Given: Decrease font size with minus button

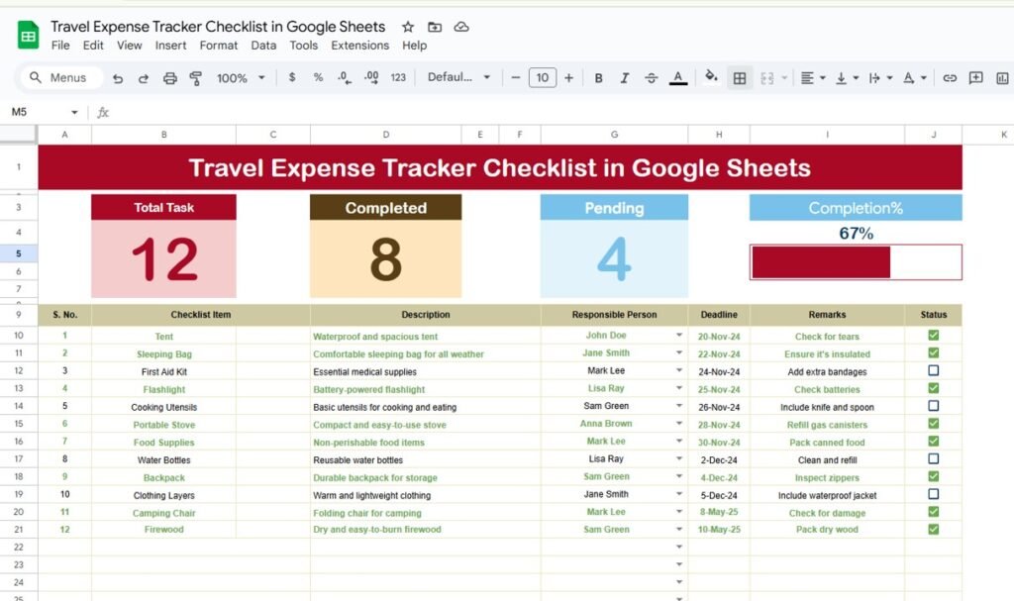Looking at the screenshot, I should point(515,77).
